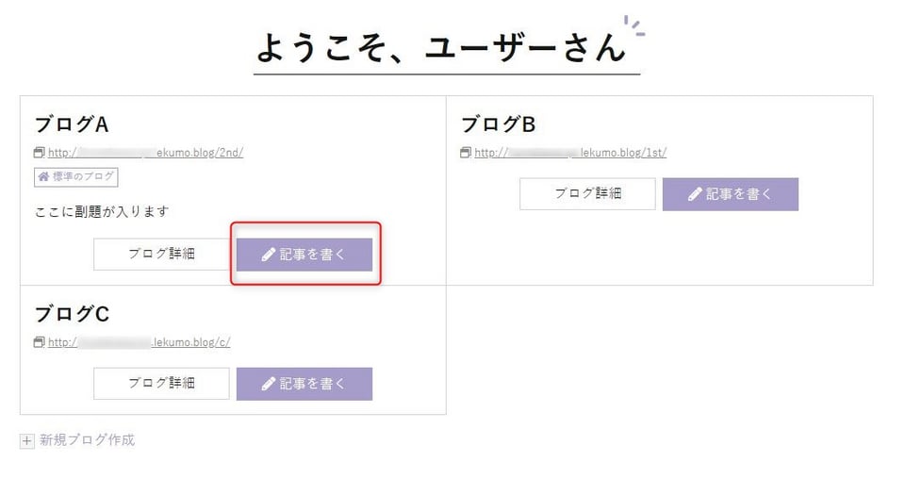Open ブログ詳細 for ブログB
This screenshot has height=478, width=905.
(x=587, y=193)
